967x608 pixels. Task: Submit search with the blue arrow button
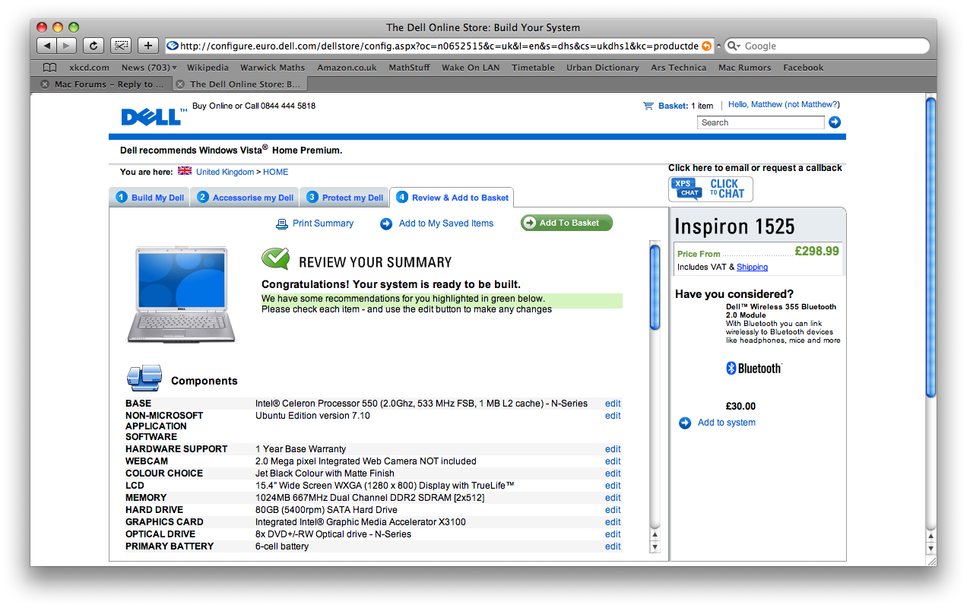(x=835, y=122)
